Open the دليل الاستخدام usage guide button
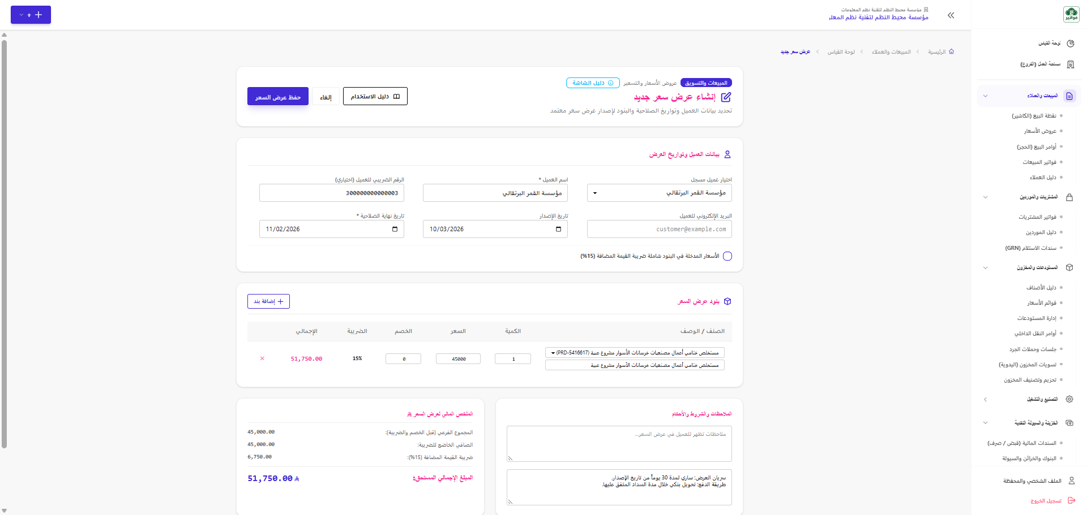Viewport: 1087px width, 515px height. pyautogui.click(x=375, y=97)
